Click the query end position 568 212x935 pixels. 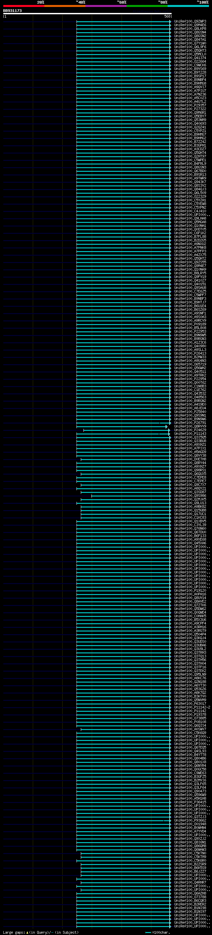167,16
